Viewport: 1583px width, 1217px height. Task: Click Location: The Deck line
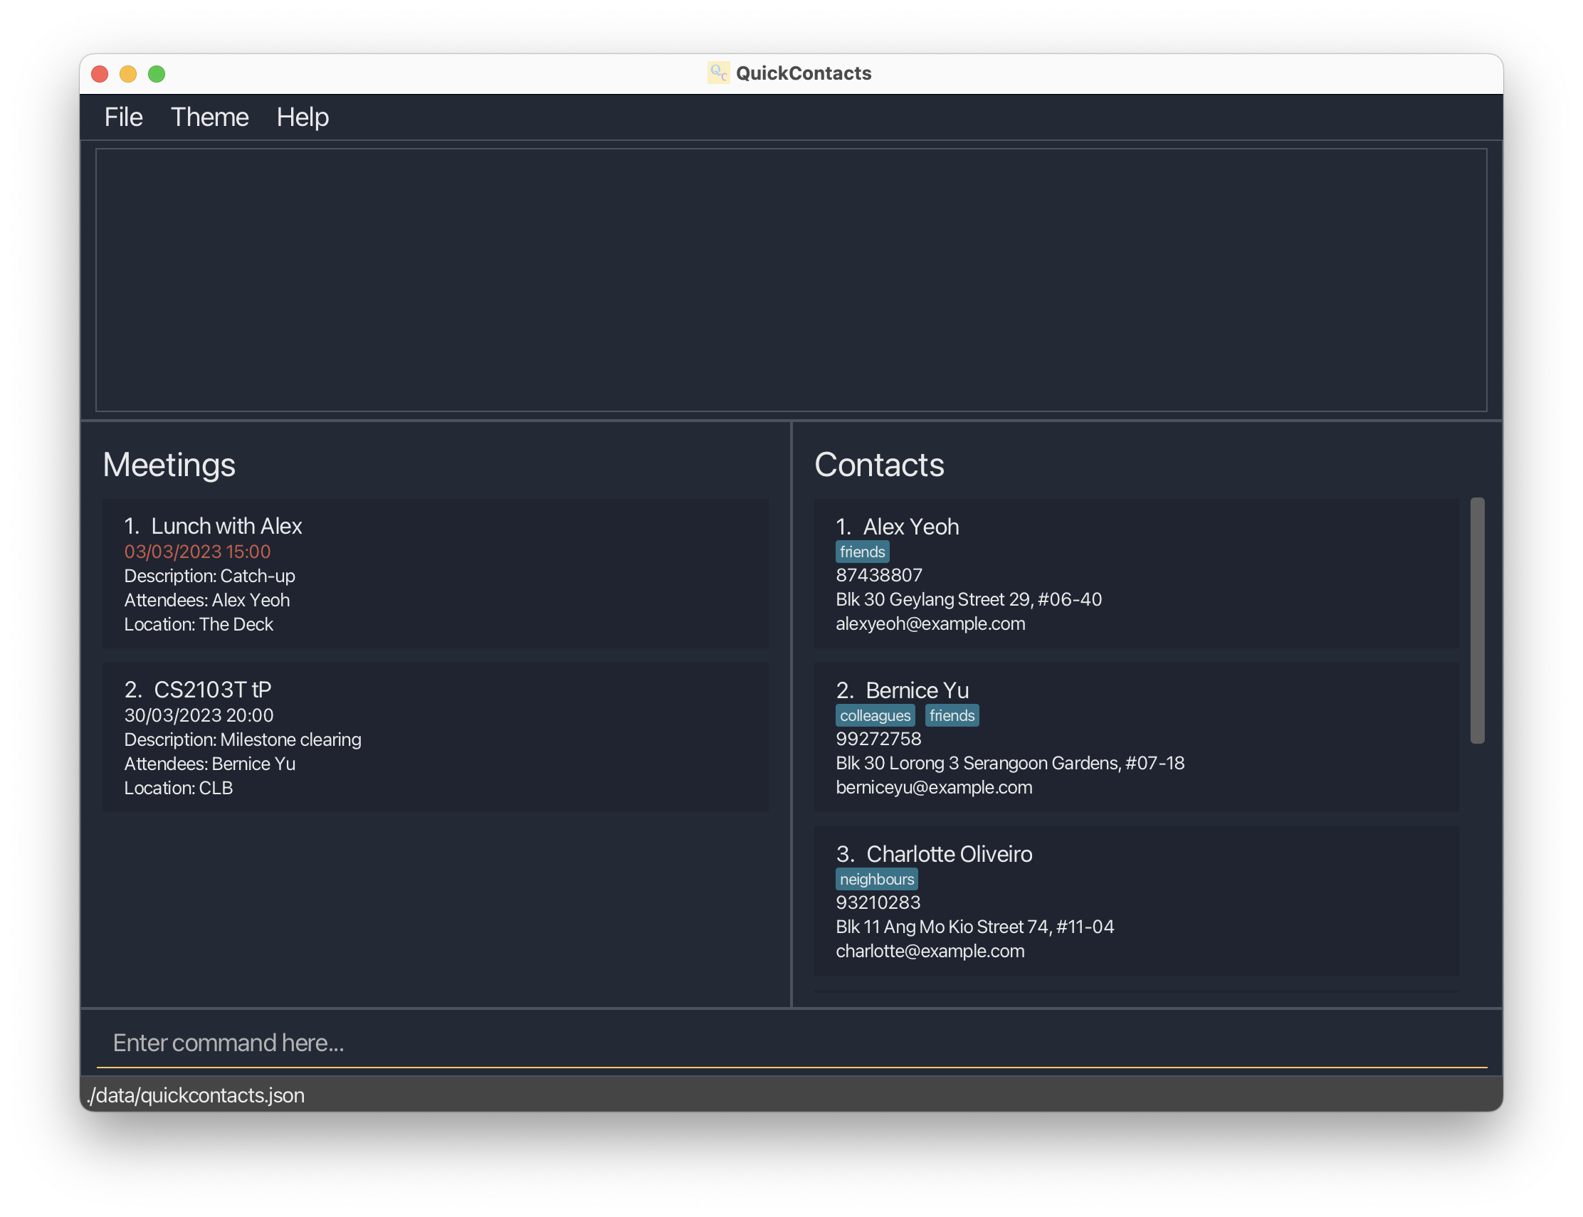199,624
